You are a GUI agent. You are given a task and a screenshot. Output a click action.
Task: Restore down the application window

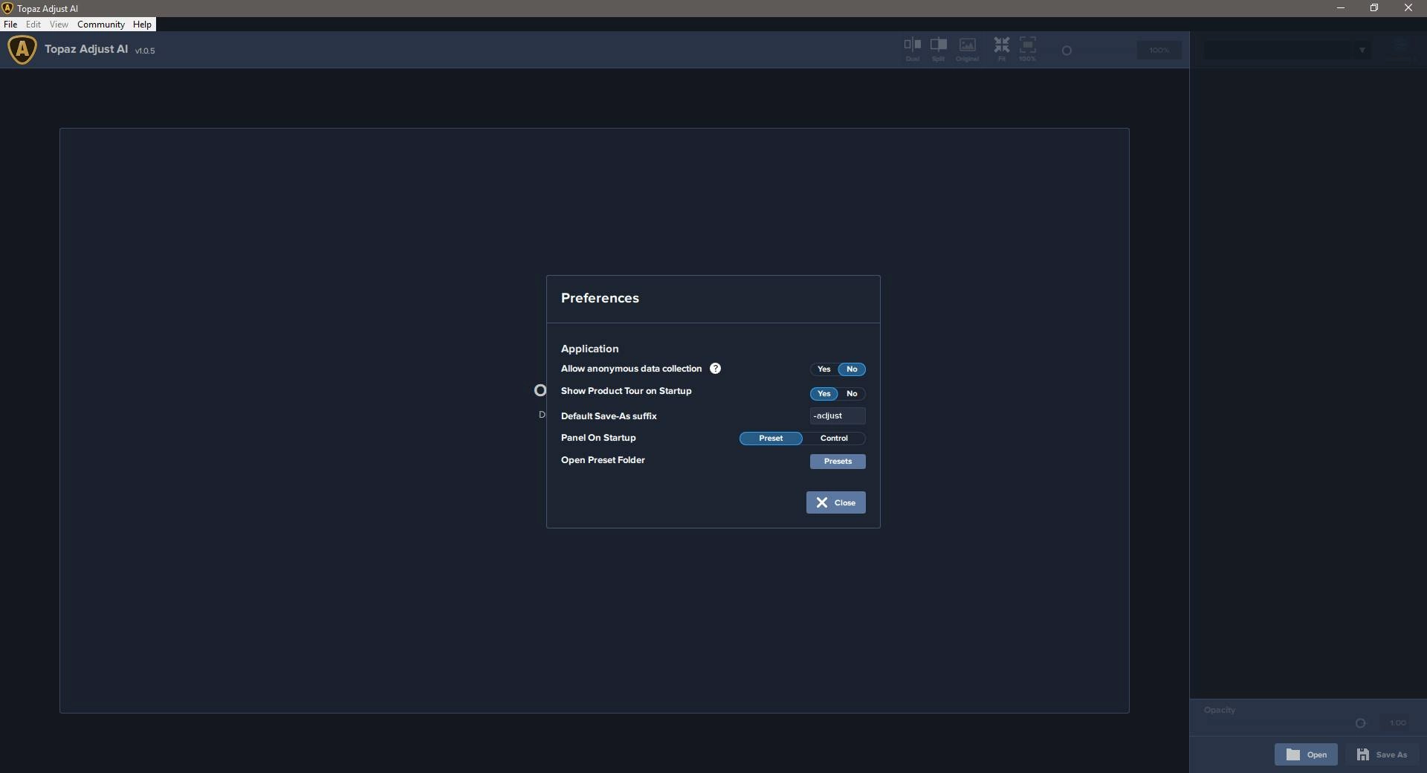coord(1374,8)
